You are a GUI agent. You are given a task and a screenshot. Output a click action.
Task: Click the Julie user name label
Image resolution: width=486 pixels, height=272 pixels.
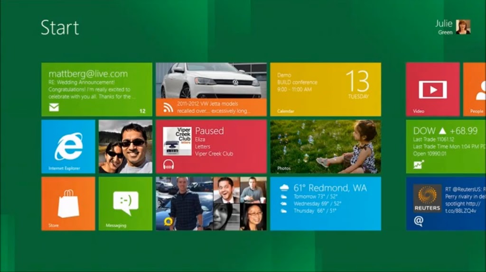click(x=444, y=24)
